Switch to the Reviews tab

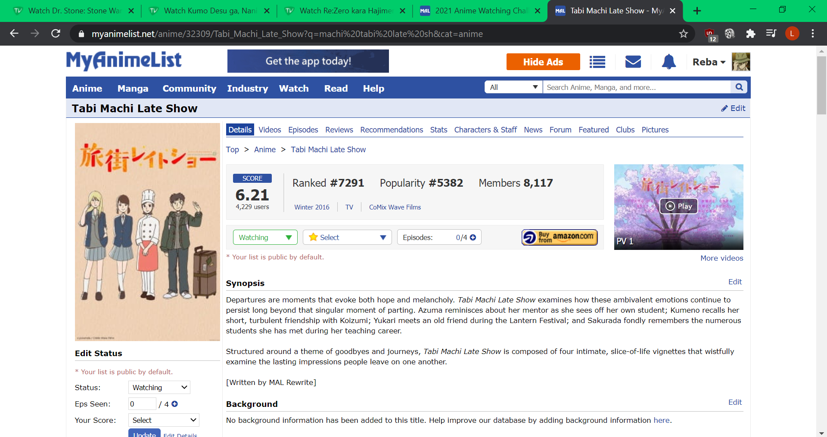339,130
